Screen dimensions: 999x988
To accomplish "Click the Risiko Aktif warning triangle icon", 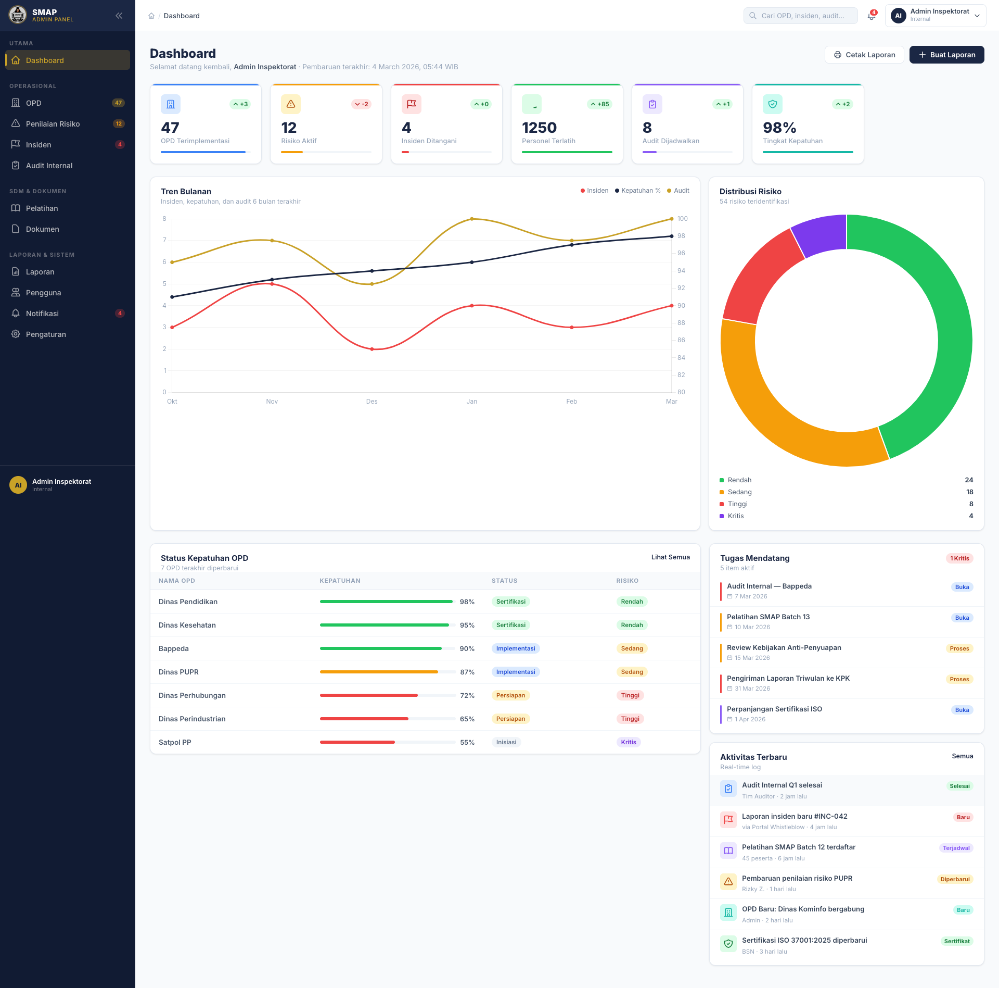I will 291,104.
